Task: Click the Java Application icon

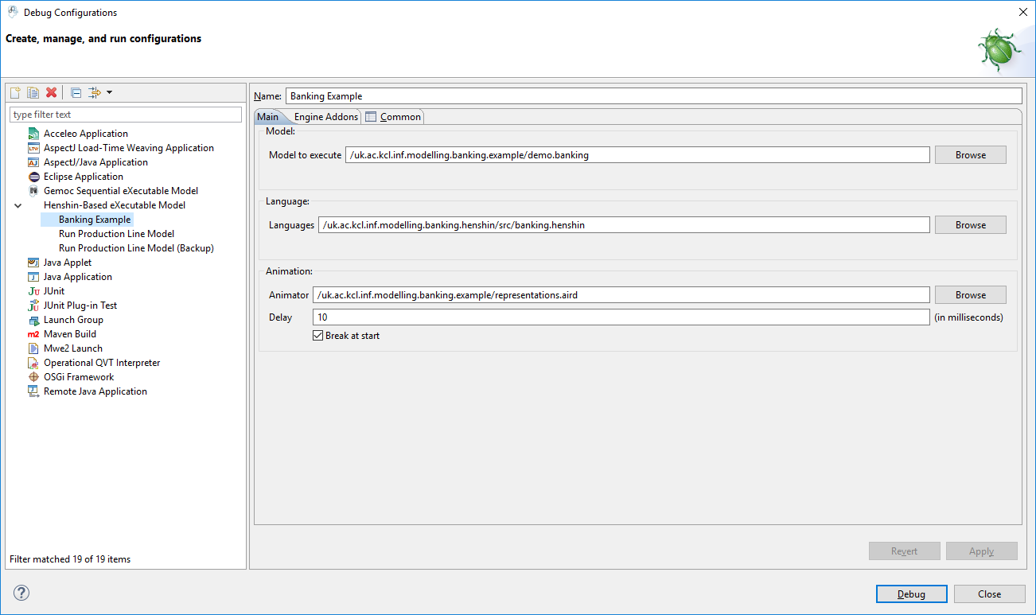Action: 33,277
